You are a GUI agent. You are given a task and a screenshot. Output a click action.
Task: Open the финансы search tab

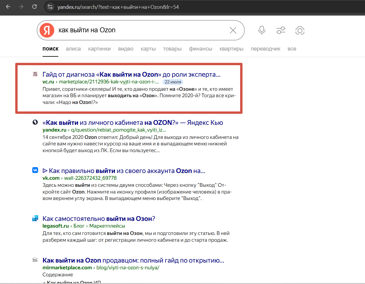click(201, 49)
